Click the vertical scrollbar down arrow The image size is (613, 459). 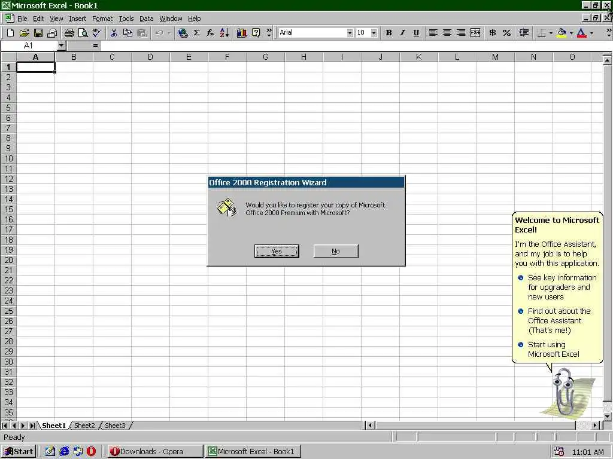point(607,417)
